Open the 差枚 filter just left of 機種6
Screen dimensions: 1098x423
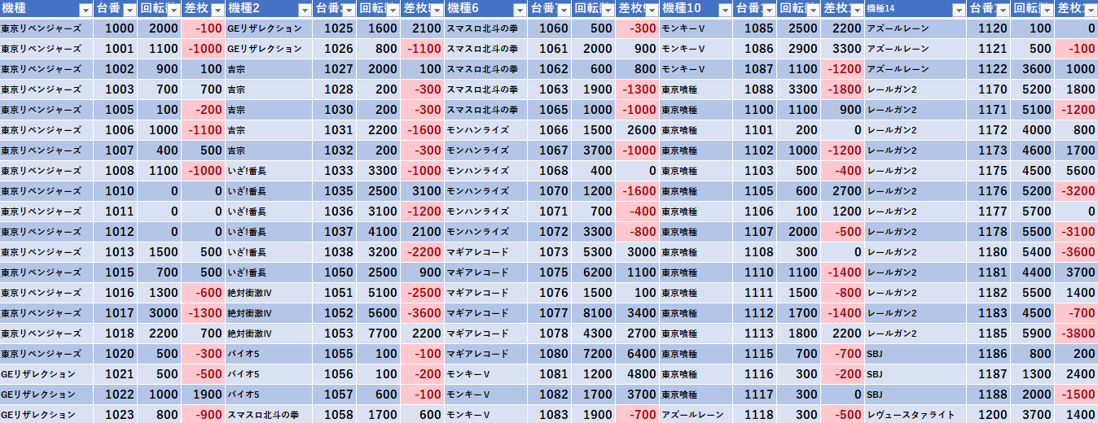pos(435,10)
